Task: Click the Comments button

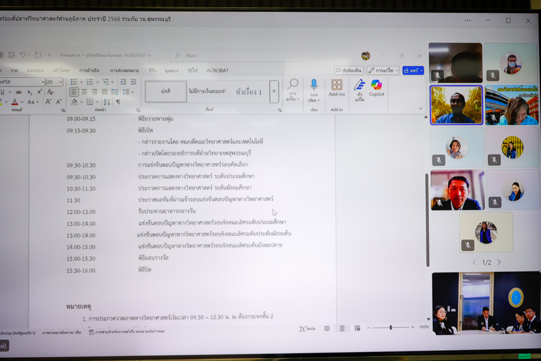Action: coord(349,71)
